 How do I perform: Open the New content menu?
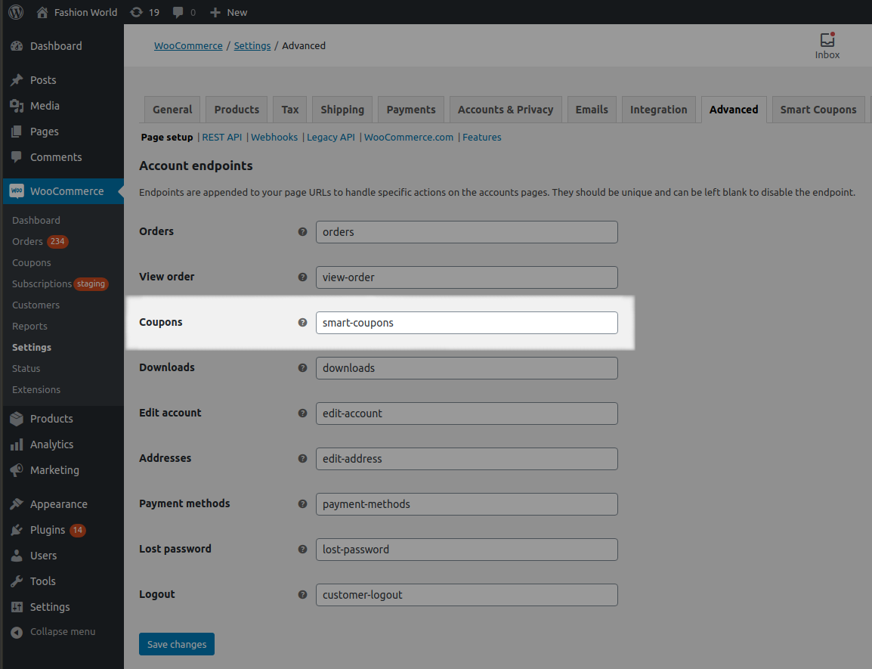228,12
